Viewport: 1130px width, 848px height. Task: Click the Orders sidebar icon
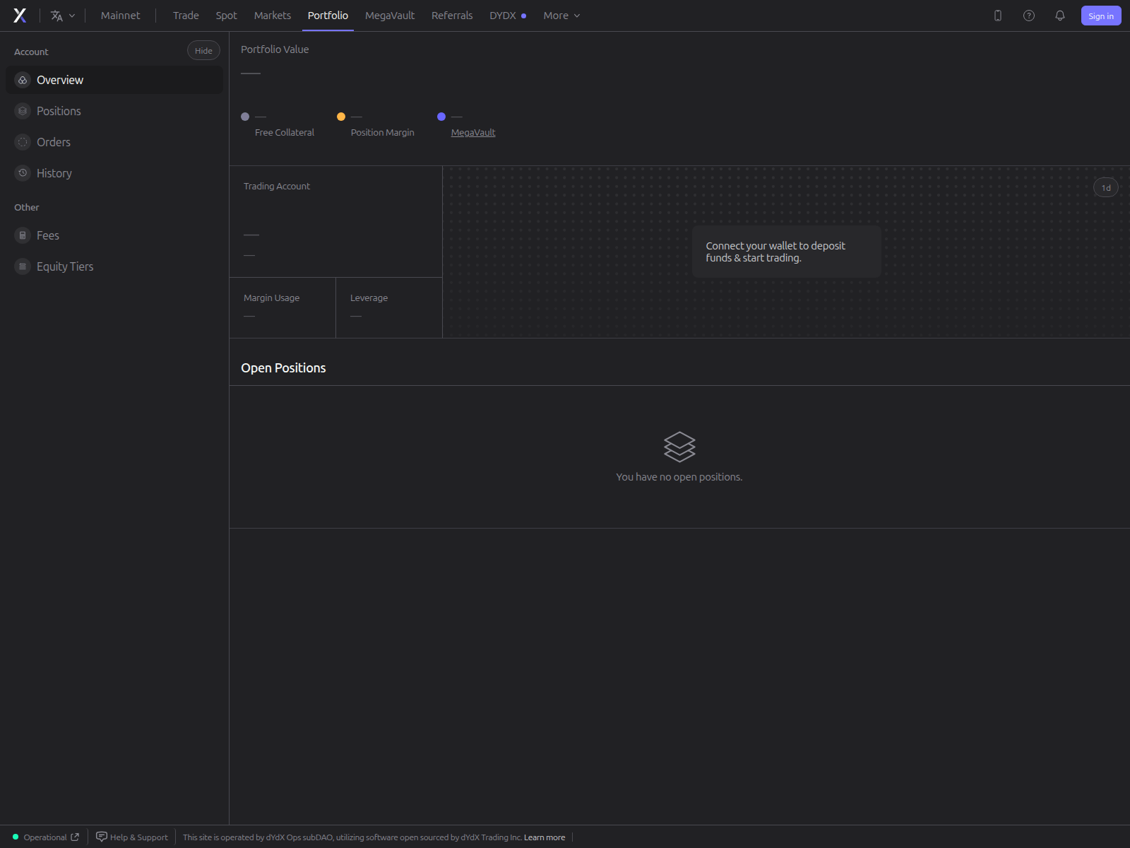[x=23, y=142]
